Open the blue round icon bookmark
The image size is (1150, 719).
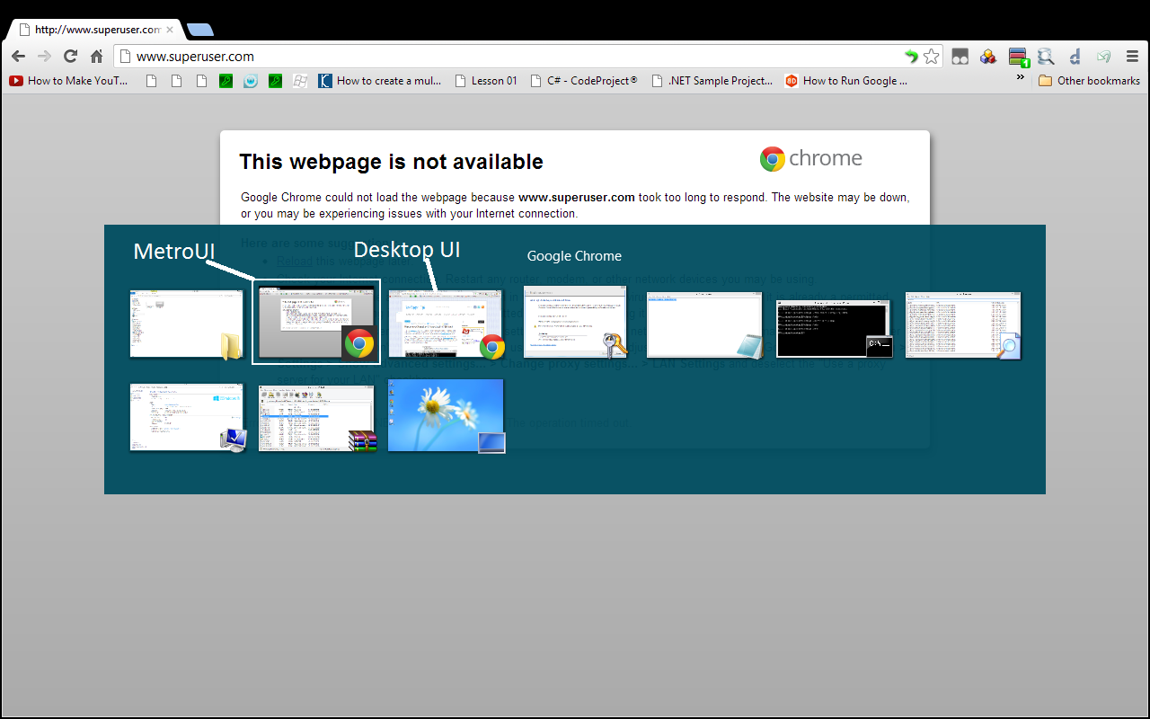251,81
